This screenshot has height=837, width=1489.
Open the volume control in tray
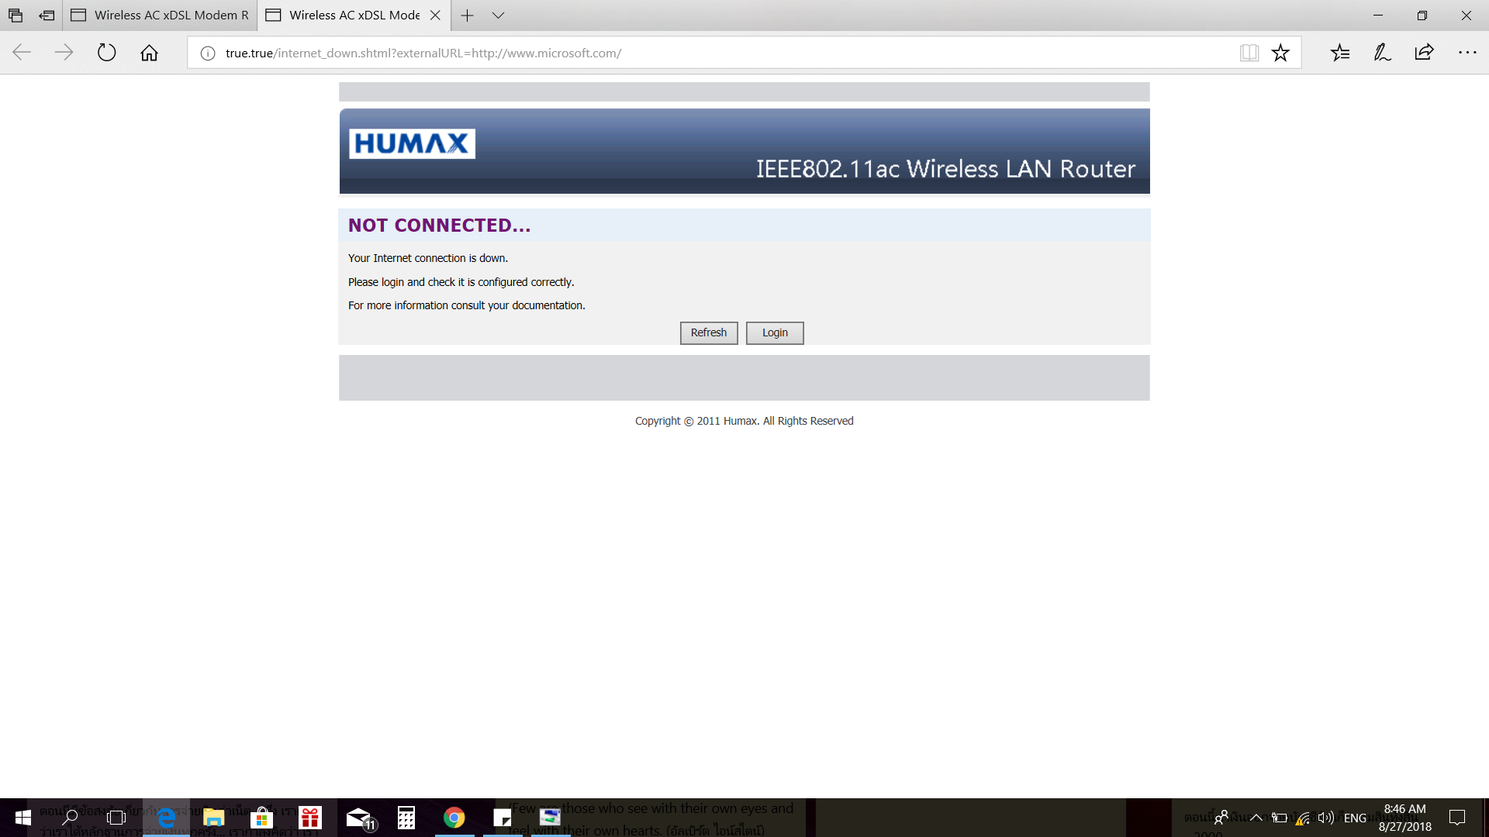click(1325, 818)
